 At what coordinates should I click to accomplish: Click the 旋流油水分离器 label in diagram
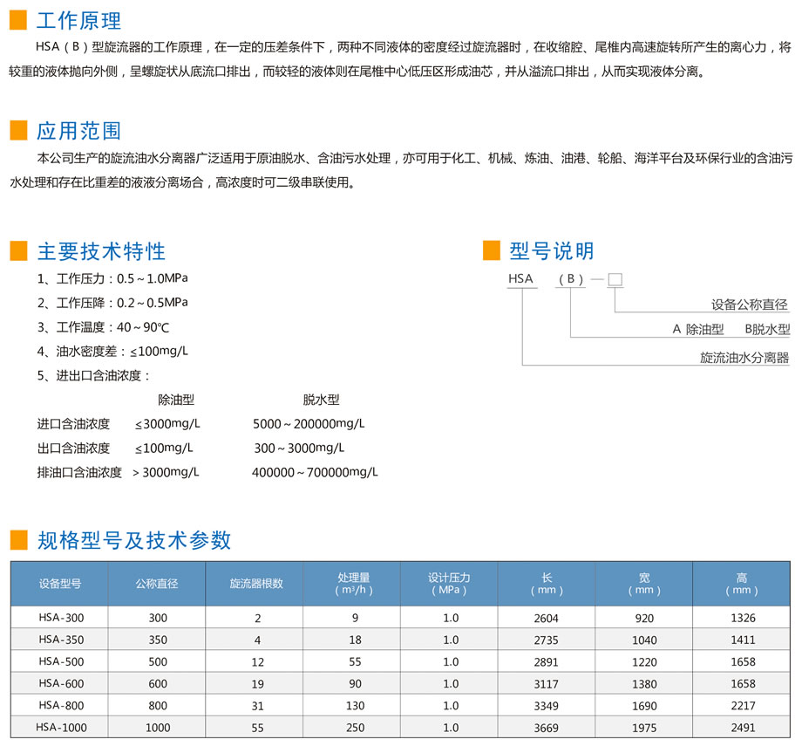coord(744,357)
